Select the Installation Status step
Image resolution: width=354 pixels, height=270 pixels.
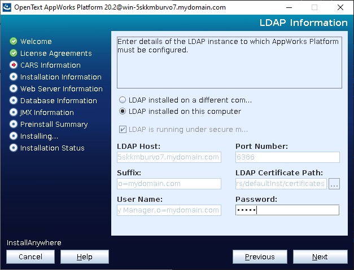[52, 148]
